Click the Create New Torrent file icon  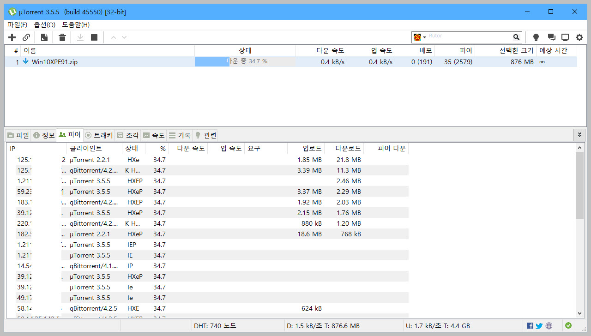coord(44,37)
